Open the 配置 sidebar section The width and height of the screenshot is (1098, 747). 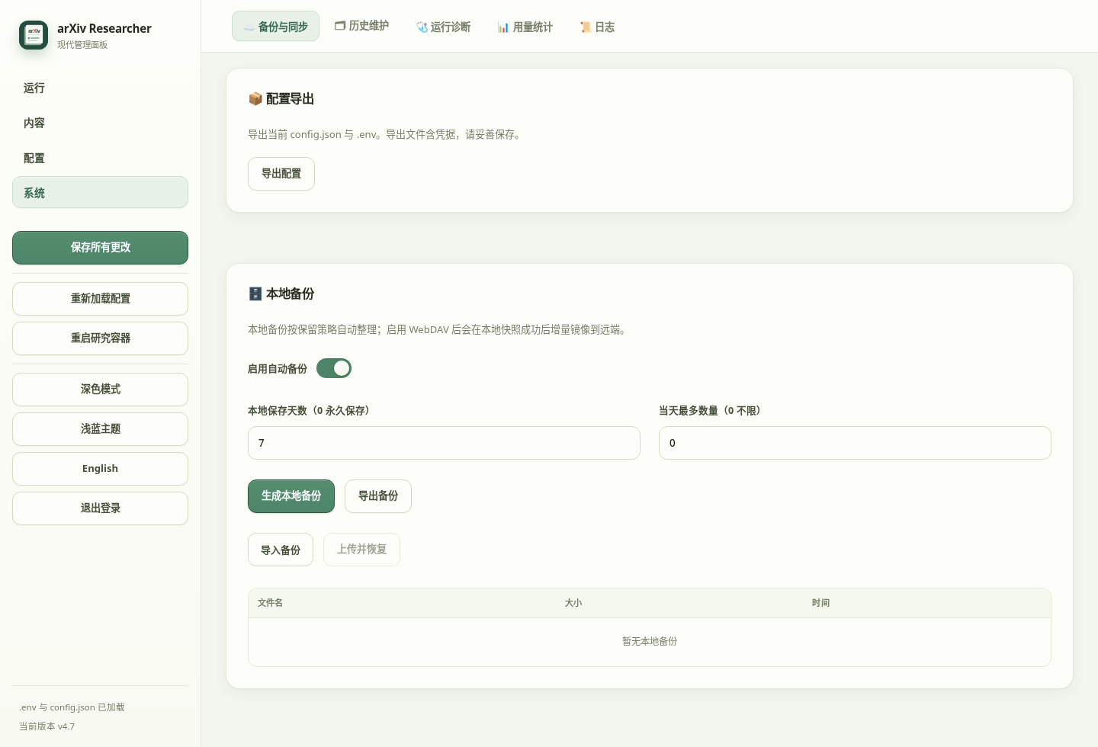100,158
